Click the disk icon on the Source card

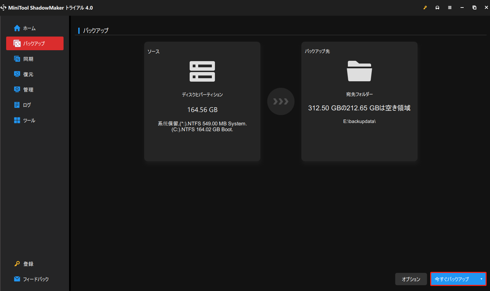click(x=202, y=71)
